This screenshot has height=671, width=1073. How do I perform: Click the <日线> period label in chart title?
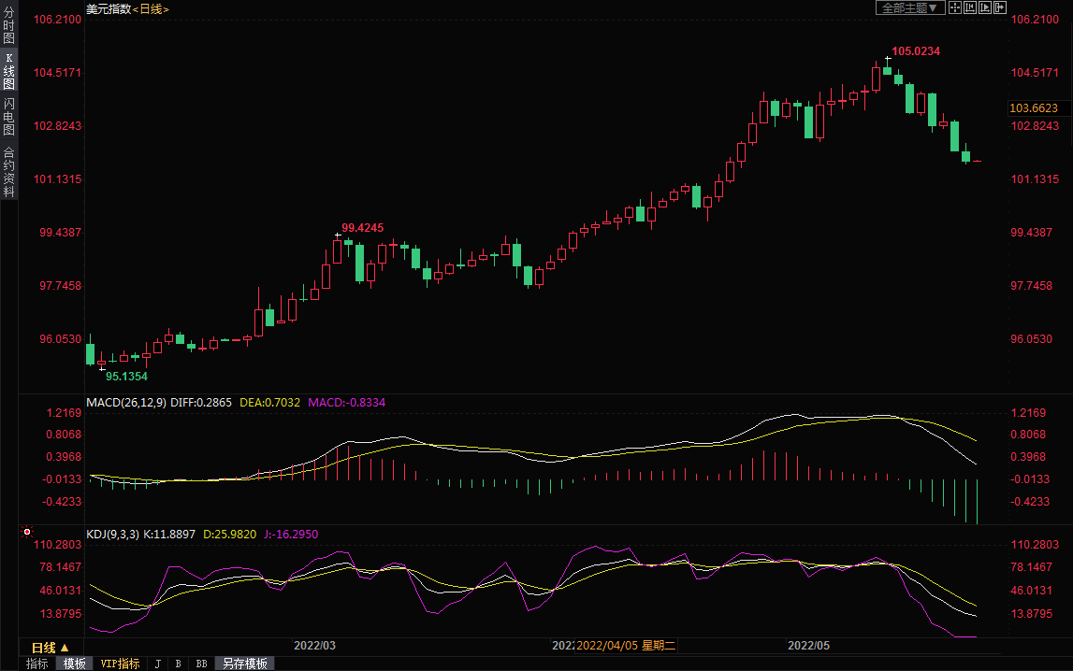(x=151, y=8)
